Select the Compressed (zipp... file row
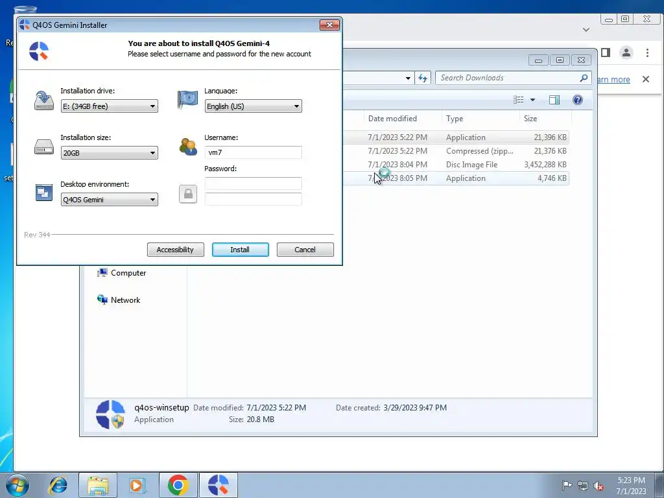This screenshot has width=664, height=498. (x=456, y=151)
